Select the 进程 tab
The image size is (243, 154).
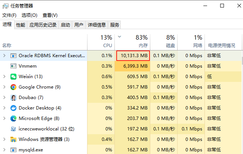(x=7, y=24)
